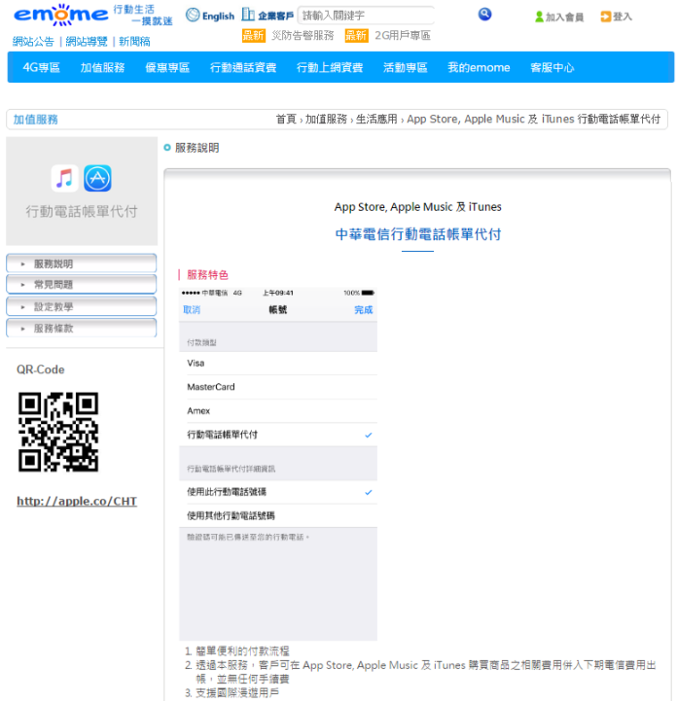This screenshot has height=701, width=677.
Task: Click 首頁 in the breadcrumb
Action: pos(286,120)
